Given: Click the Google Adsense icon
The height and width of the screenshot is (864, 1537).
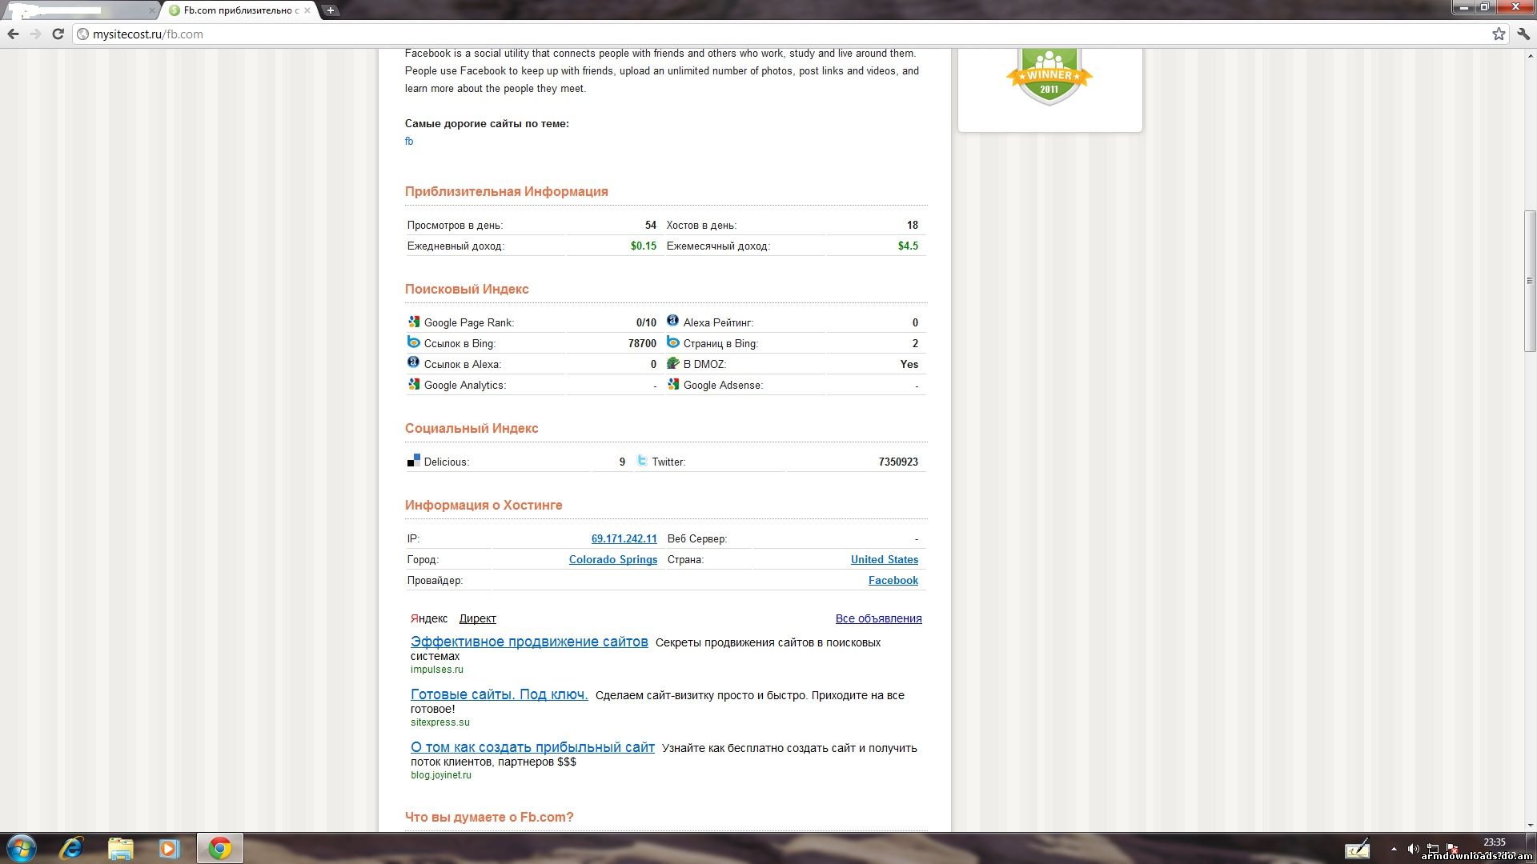Looking at the screenshot, I should pyautogui.click(x=673, y=384).
